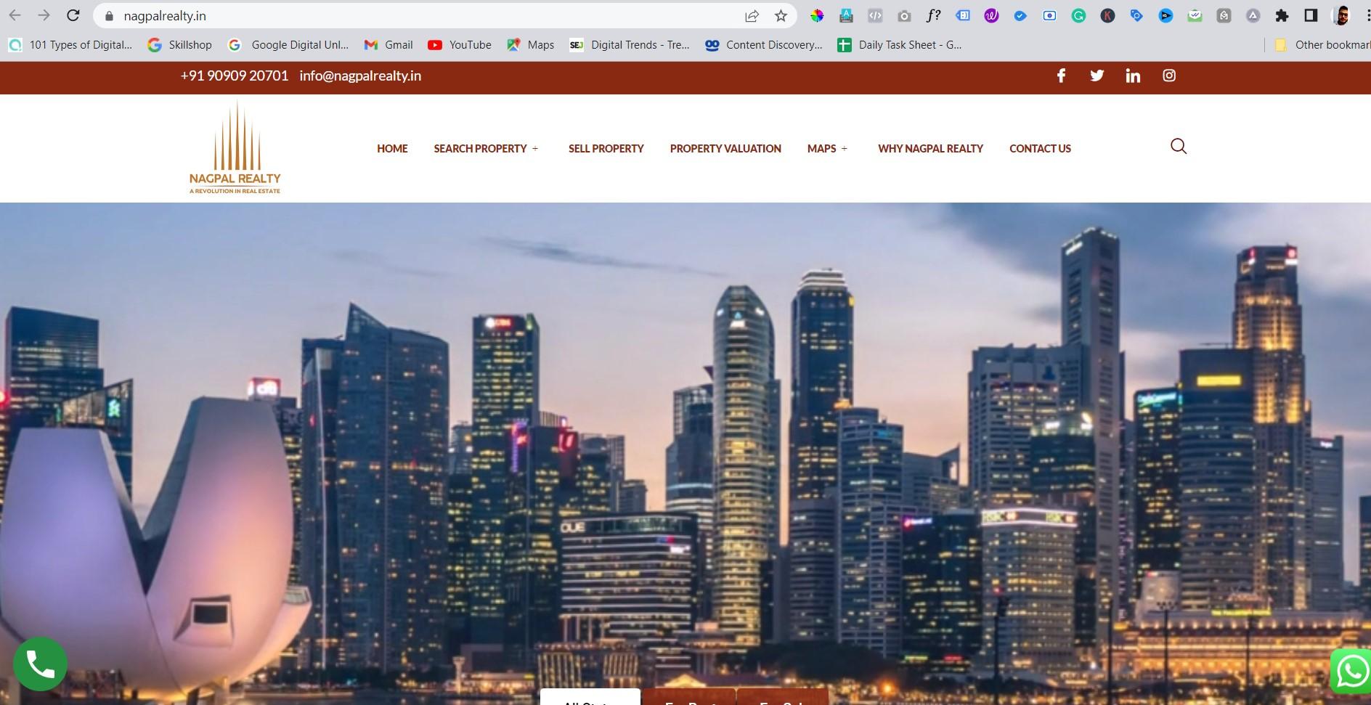Open the Twitter social icon

click(x=1097, y=76)
